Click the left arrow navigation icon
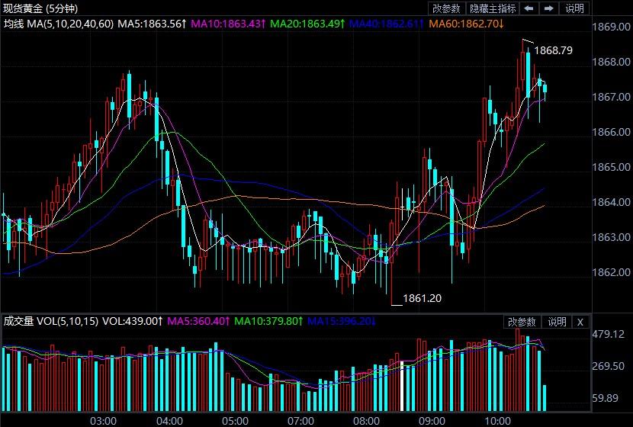This screenshot has height=427, width=633. click(x=529, y=8)
